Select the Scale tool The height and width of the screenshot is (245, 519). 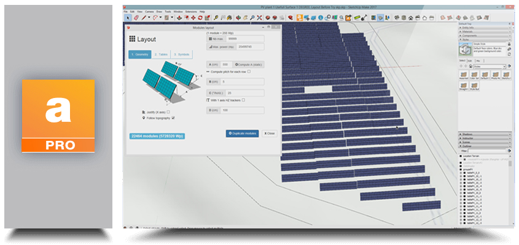(x=208, y=18)
